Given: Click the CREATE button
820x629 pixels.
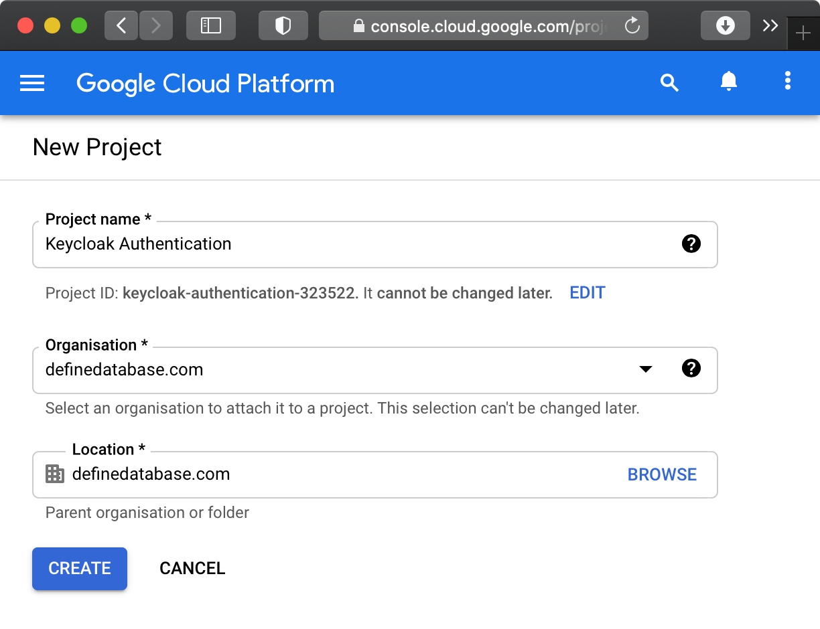Looking at the screenshot, I should [79, 568].
